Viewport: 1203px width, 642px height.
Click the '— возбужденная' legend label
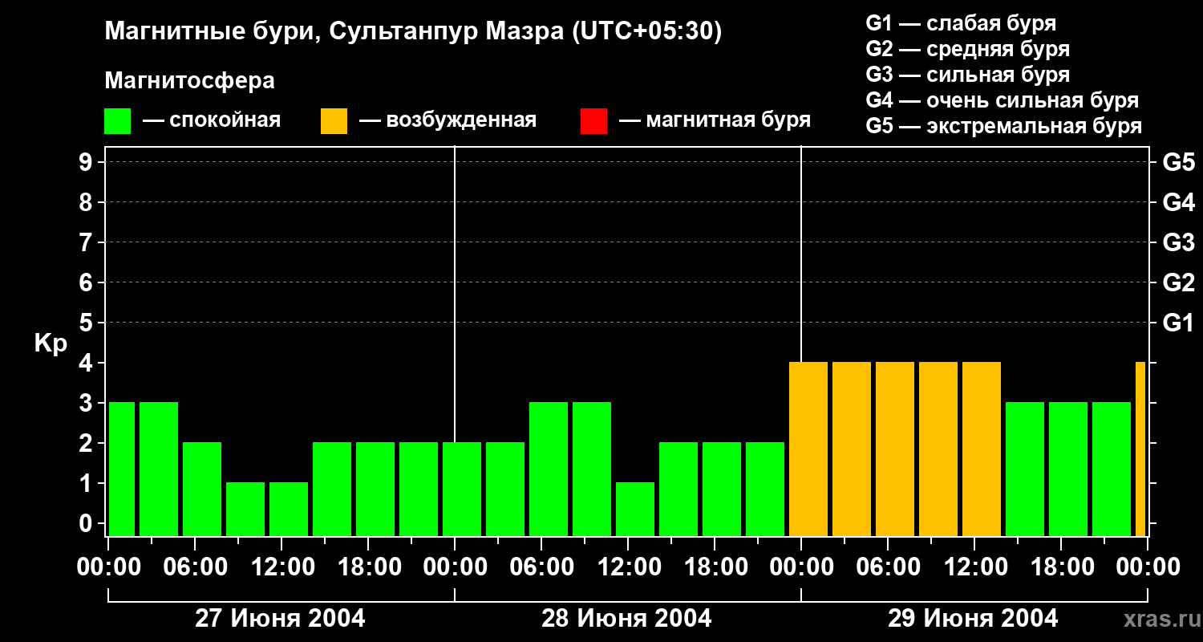[x=448, y=121]
